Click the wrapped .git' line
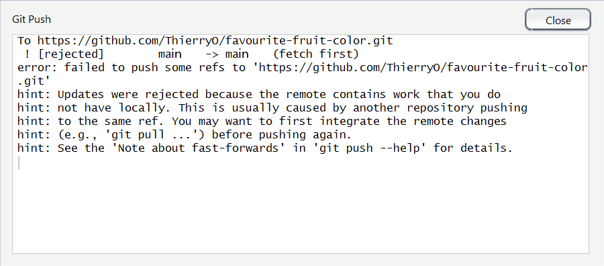604x266 pixels. pos(34,81)
